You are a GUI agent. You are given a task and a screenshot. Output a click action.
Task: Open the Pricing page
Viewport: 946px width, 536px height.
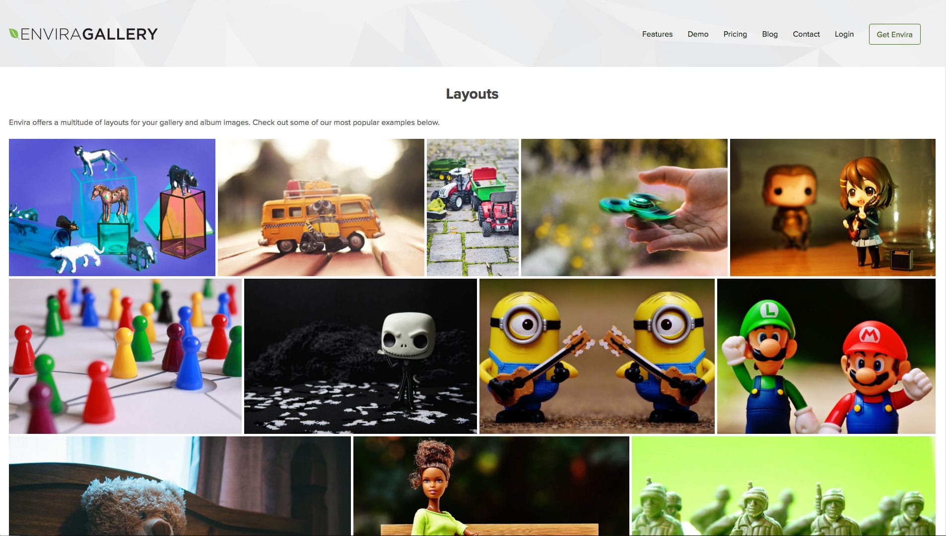[735, 34]
